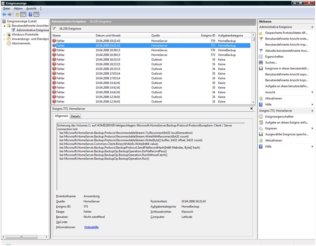
Task: Open the Aktion menu
Action: click(x=18, y=9)
